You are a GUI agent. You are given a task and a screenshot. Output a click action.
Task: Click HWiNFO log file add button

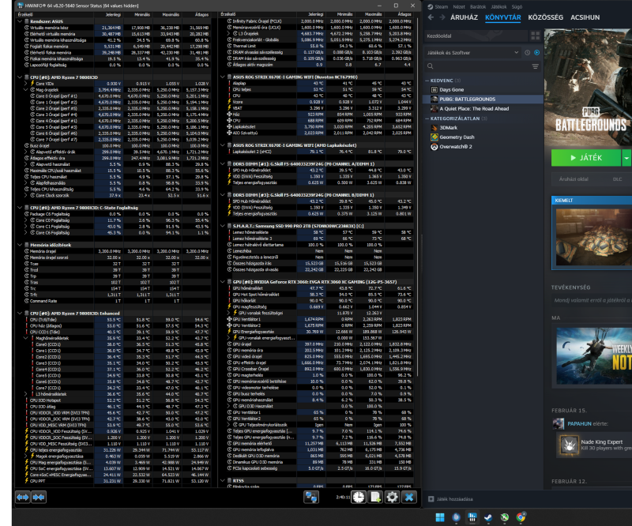click(375, 497)
